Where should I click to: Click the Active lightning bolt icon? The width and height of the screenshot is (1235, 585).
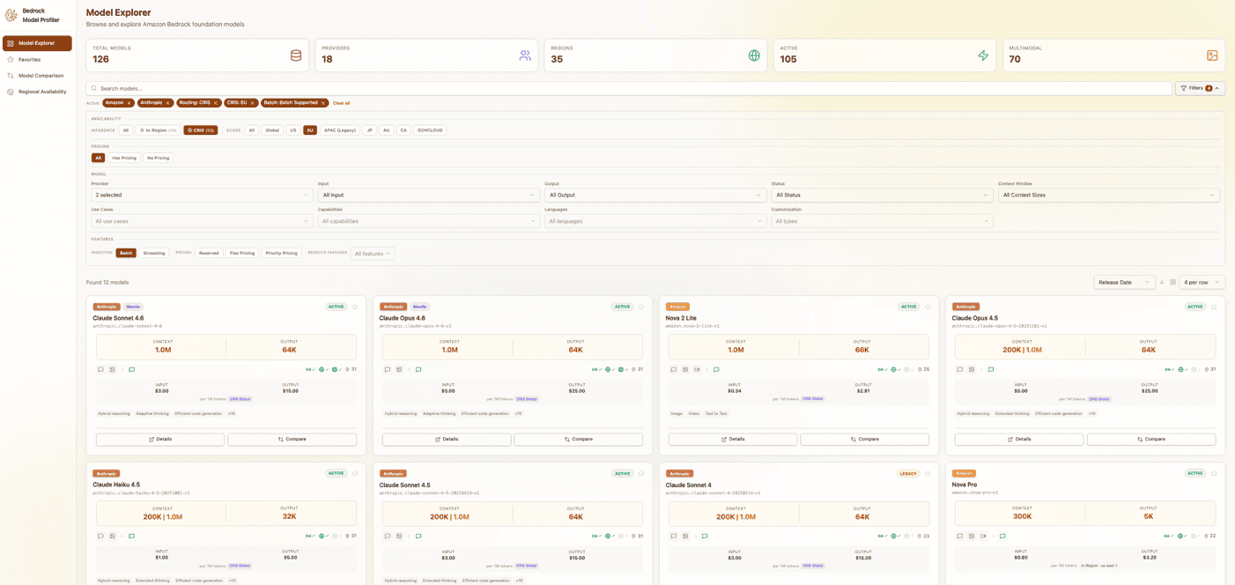(x=983, y=56)
